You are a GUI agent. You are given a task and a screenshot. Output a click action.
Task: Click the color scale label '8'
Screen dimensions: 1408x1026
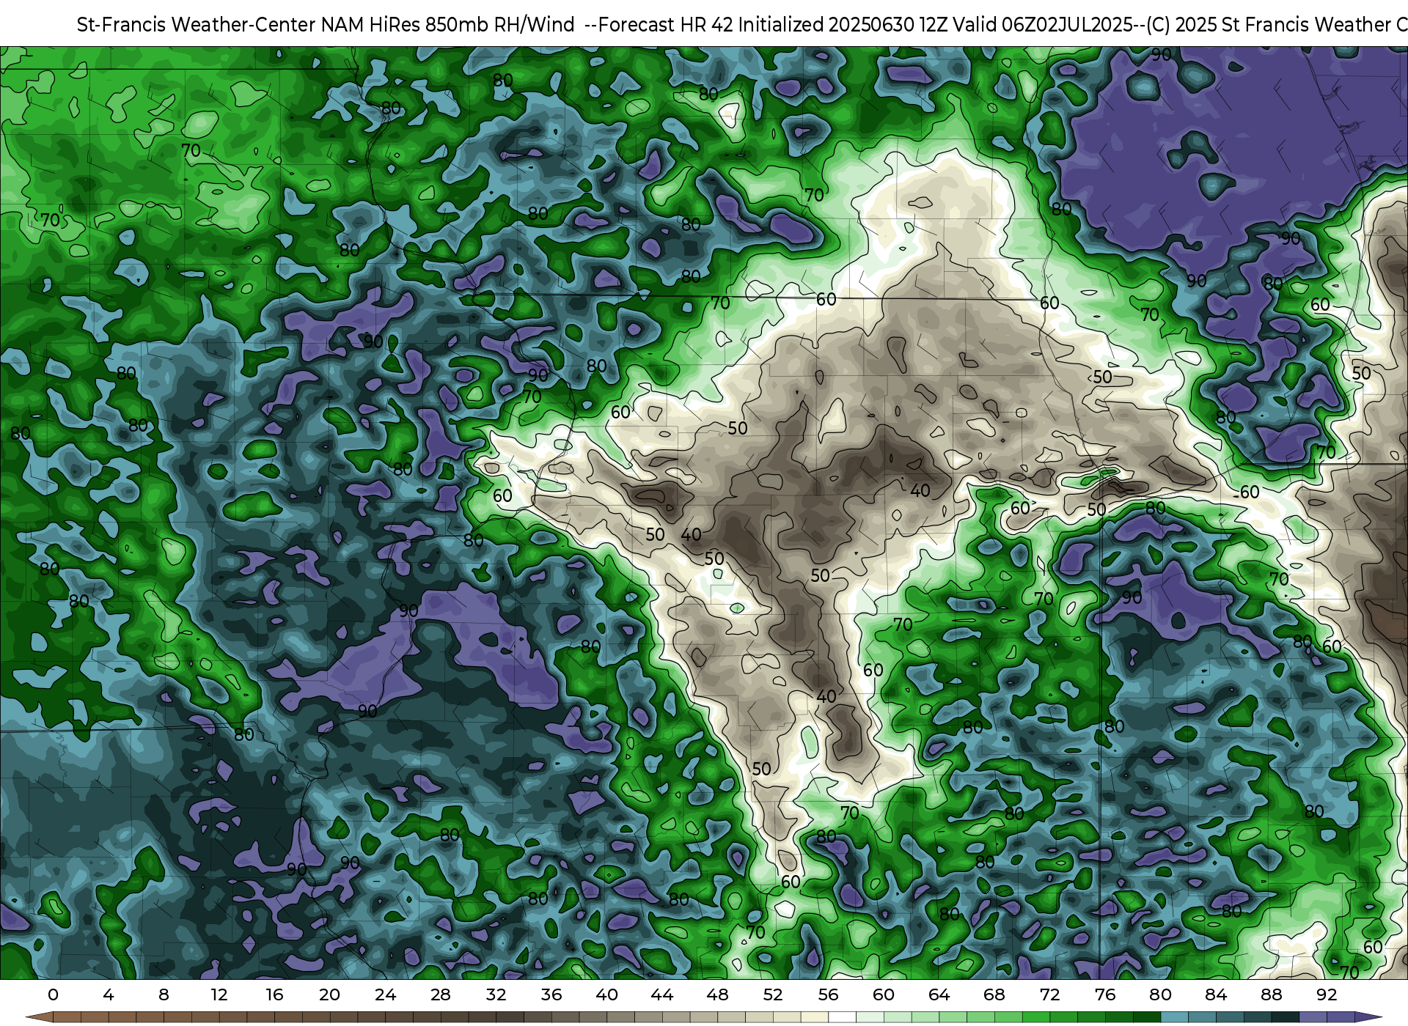click(164, 994)
